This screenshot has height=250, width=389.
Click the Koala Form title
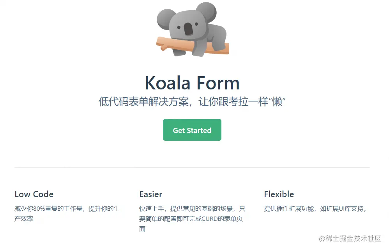tap(192, 82)
